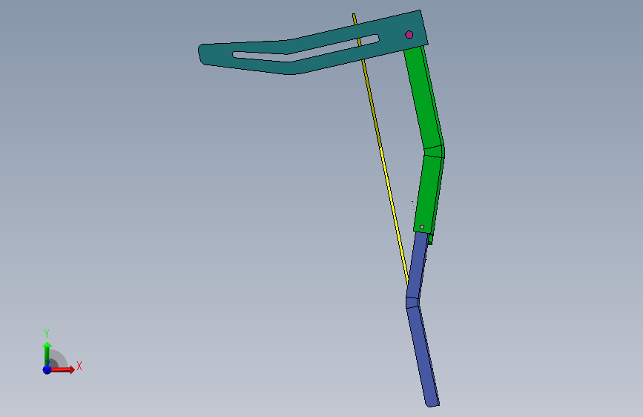Click the small white pin on green arm

click(x=421, y=226)
